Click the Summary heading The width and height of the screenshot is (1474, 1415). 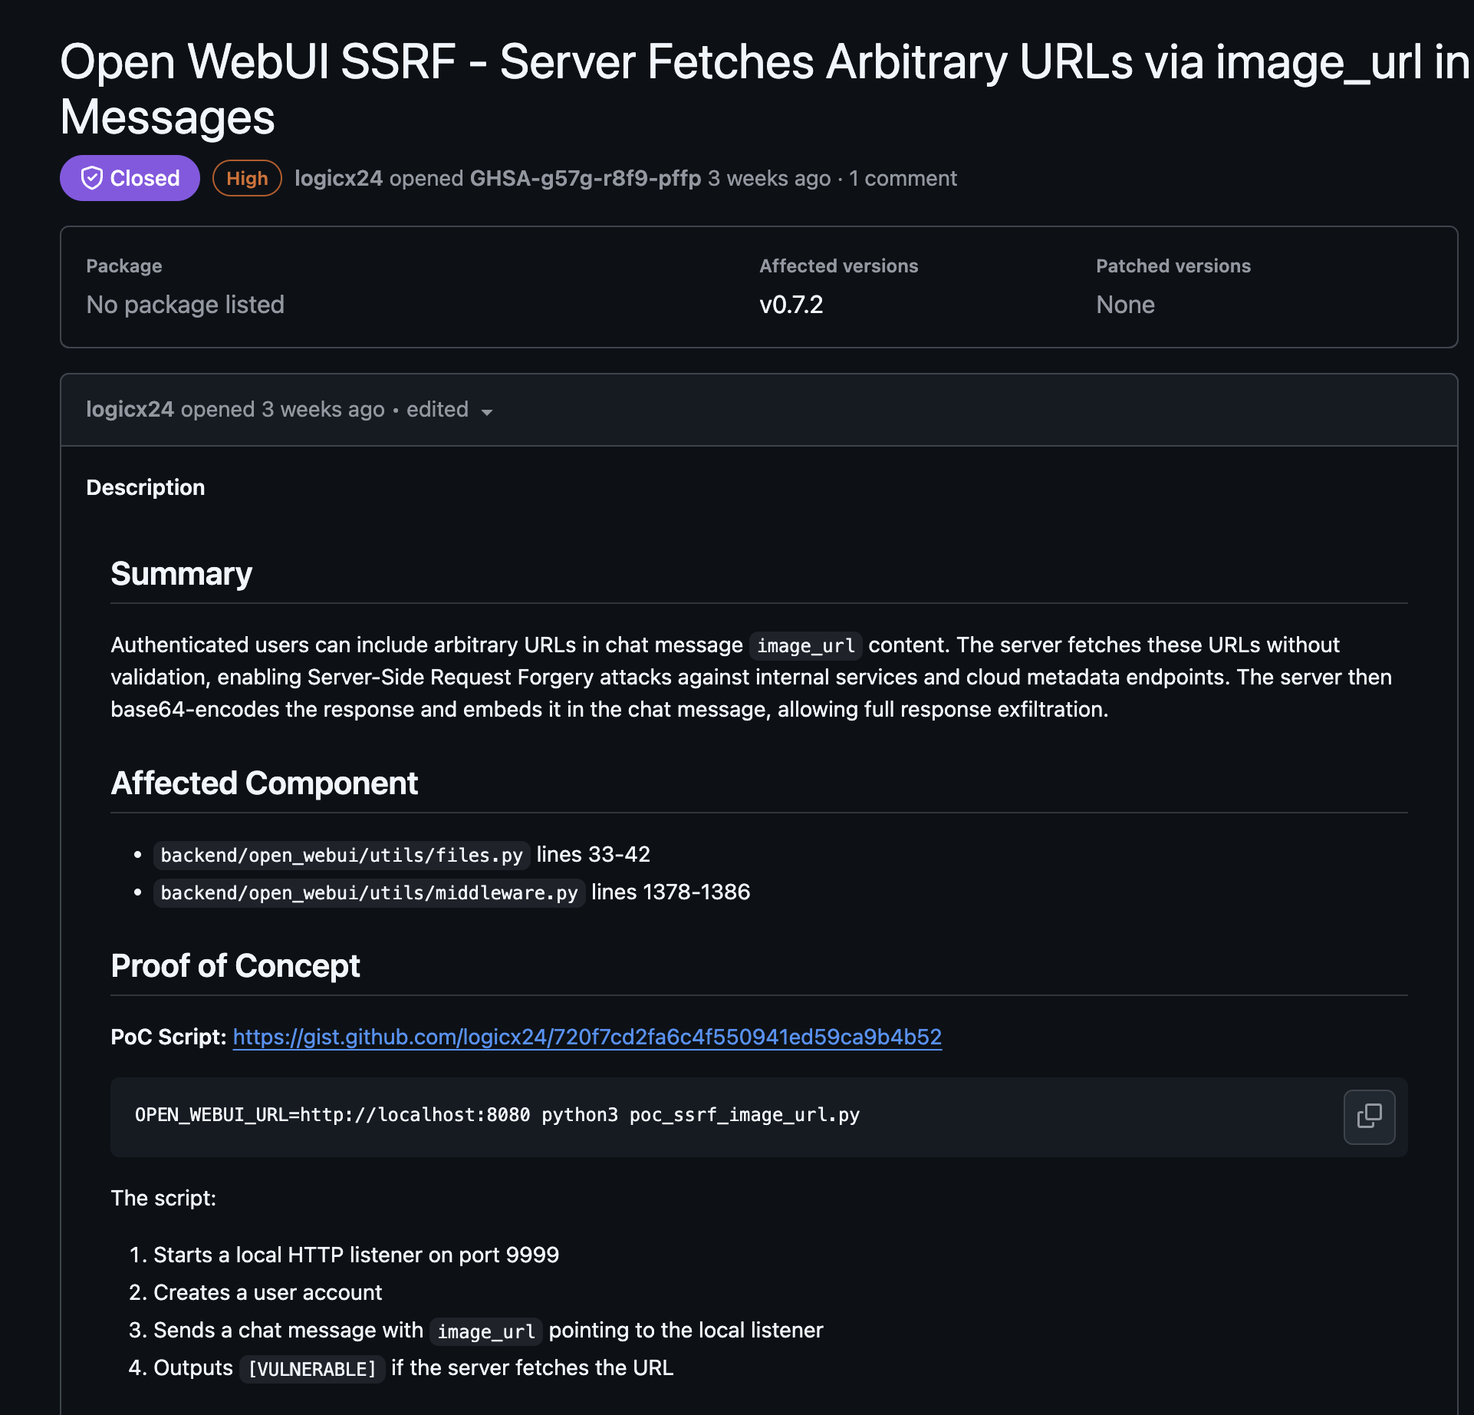point(181,573)
